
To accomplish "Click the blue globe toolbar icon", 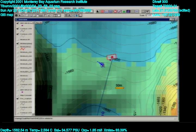I will pyautogui.click(x=77, y=15).
